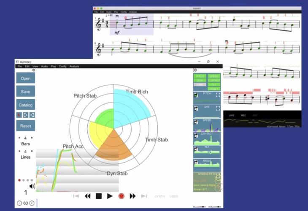Click the Fast-forward double-arrow icon
Viewport: 308px width, 211px height.
tap(132, 196)
